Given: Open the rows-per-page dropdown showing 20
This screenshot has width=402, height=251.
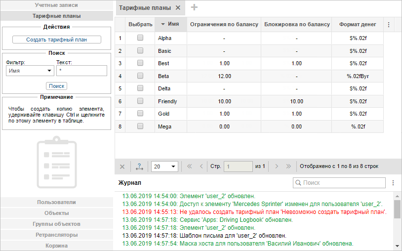Looking at the screenshot, I should (x=164, y=167).
